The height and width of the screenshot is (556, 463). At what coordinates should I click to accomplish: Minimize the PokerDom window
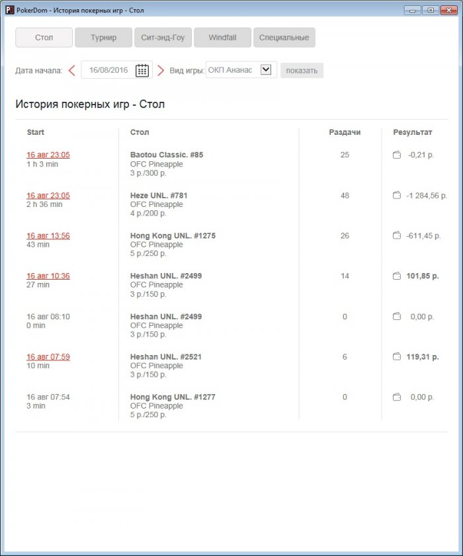413,11
